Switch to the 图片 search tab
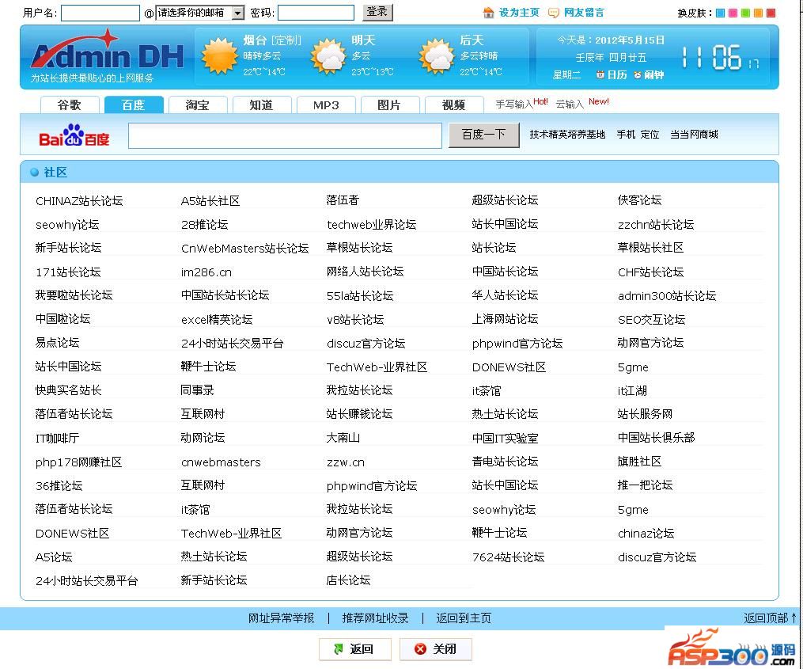The image size is (803, 669). click(x=390, y=105)
